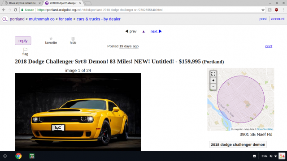Click the OpenStreetMap attribution link

point(265,129)
